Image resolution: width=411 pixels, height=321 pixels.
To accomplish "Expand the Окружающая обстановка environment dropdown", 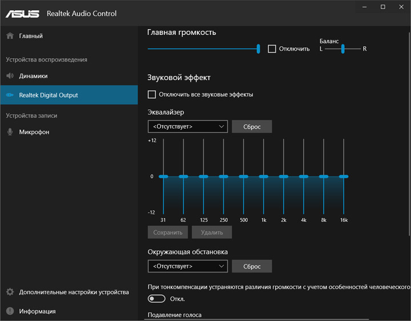I will coord(187,266).
